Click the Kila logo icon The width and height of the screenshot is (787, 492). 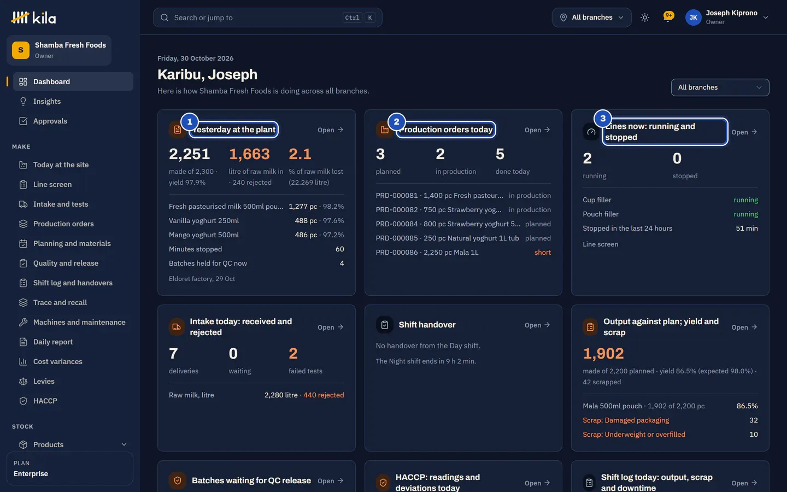tap(20, 17)
